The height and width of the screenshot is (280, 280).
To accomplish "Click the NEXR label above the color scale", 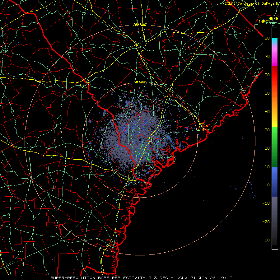I will pyautogui.click(x=273, y=19).
